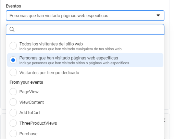Click the magnifying glass search icon
This screenshot has height=139, width=174.
(x=12, y=29)
